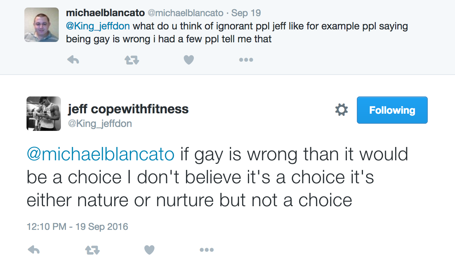455x279 pixels.
Task: Toggle the Following button
Action: pyautogui.click(x=392, y=110)
